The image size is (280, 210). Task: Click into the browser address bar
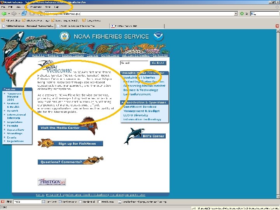point(140,14)
